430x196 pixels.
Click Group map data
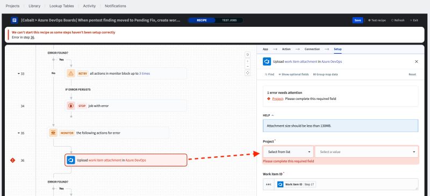[325, 74]
